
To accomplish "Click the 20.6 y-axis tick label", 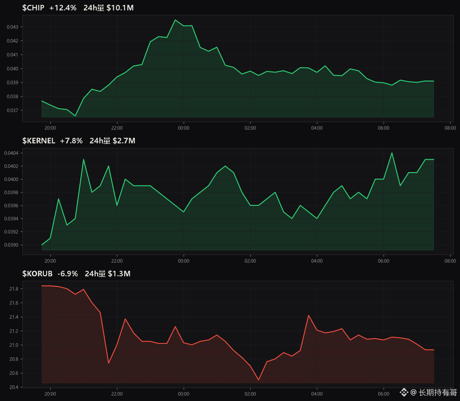I will pyautogui.click(x=14, y=373).
